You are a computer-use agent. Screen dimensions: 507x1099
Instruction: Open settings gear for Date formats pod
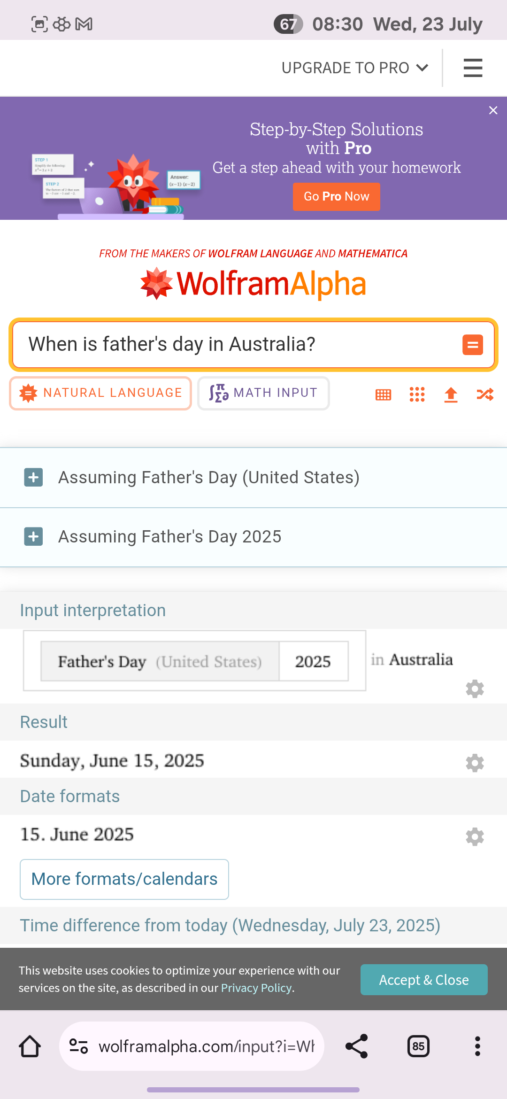click(x=475, y=836)
